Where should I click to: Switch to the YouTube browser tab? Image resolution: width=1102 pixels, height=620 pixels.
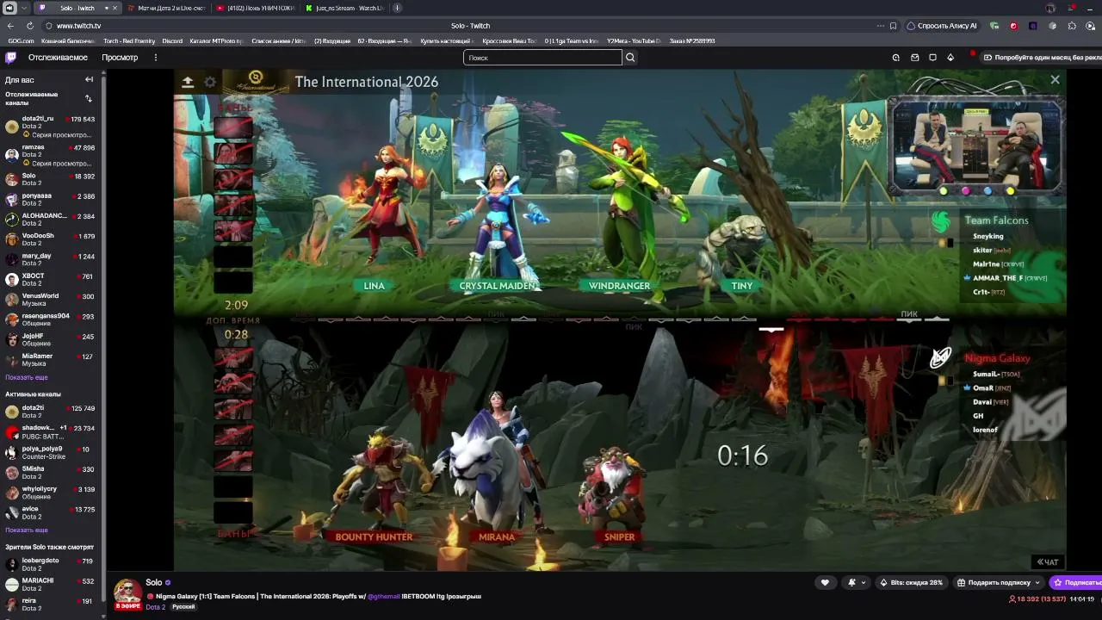256,8
